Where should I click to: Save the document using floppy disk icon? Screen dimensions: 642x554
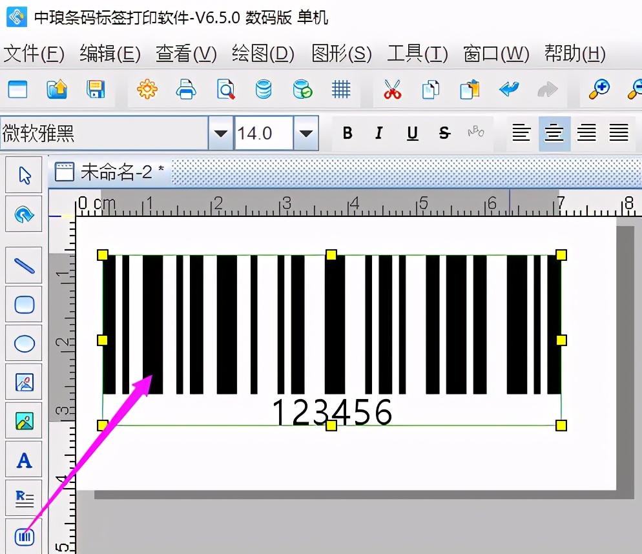click(96, 89)
